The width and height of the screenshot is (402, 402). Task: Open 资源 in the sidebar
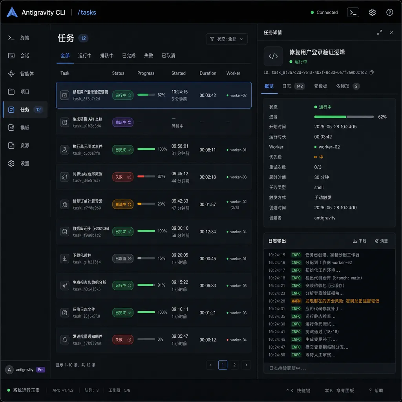(25, 146)
